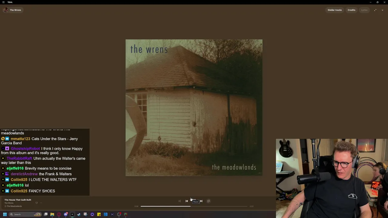Click The House That Guilt Built title
388x218 pixels.
[x=18, y=200]
